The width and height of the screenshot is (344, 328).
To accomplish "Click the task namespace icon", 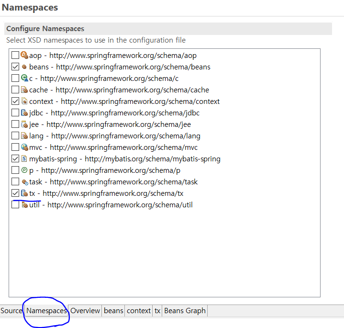I will point(25,182).
